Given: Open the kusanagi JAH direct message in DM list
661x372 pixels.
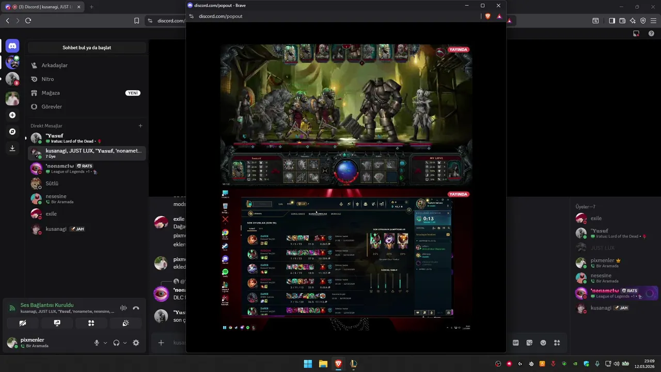Looking at the screenshot, I should coord(87,229).
